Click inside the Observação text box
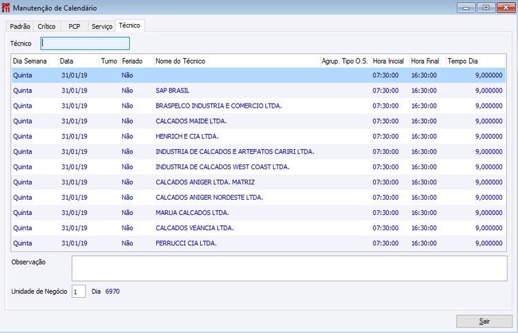 pos(289,268)
